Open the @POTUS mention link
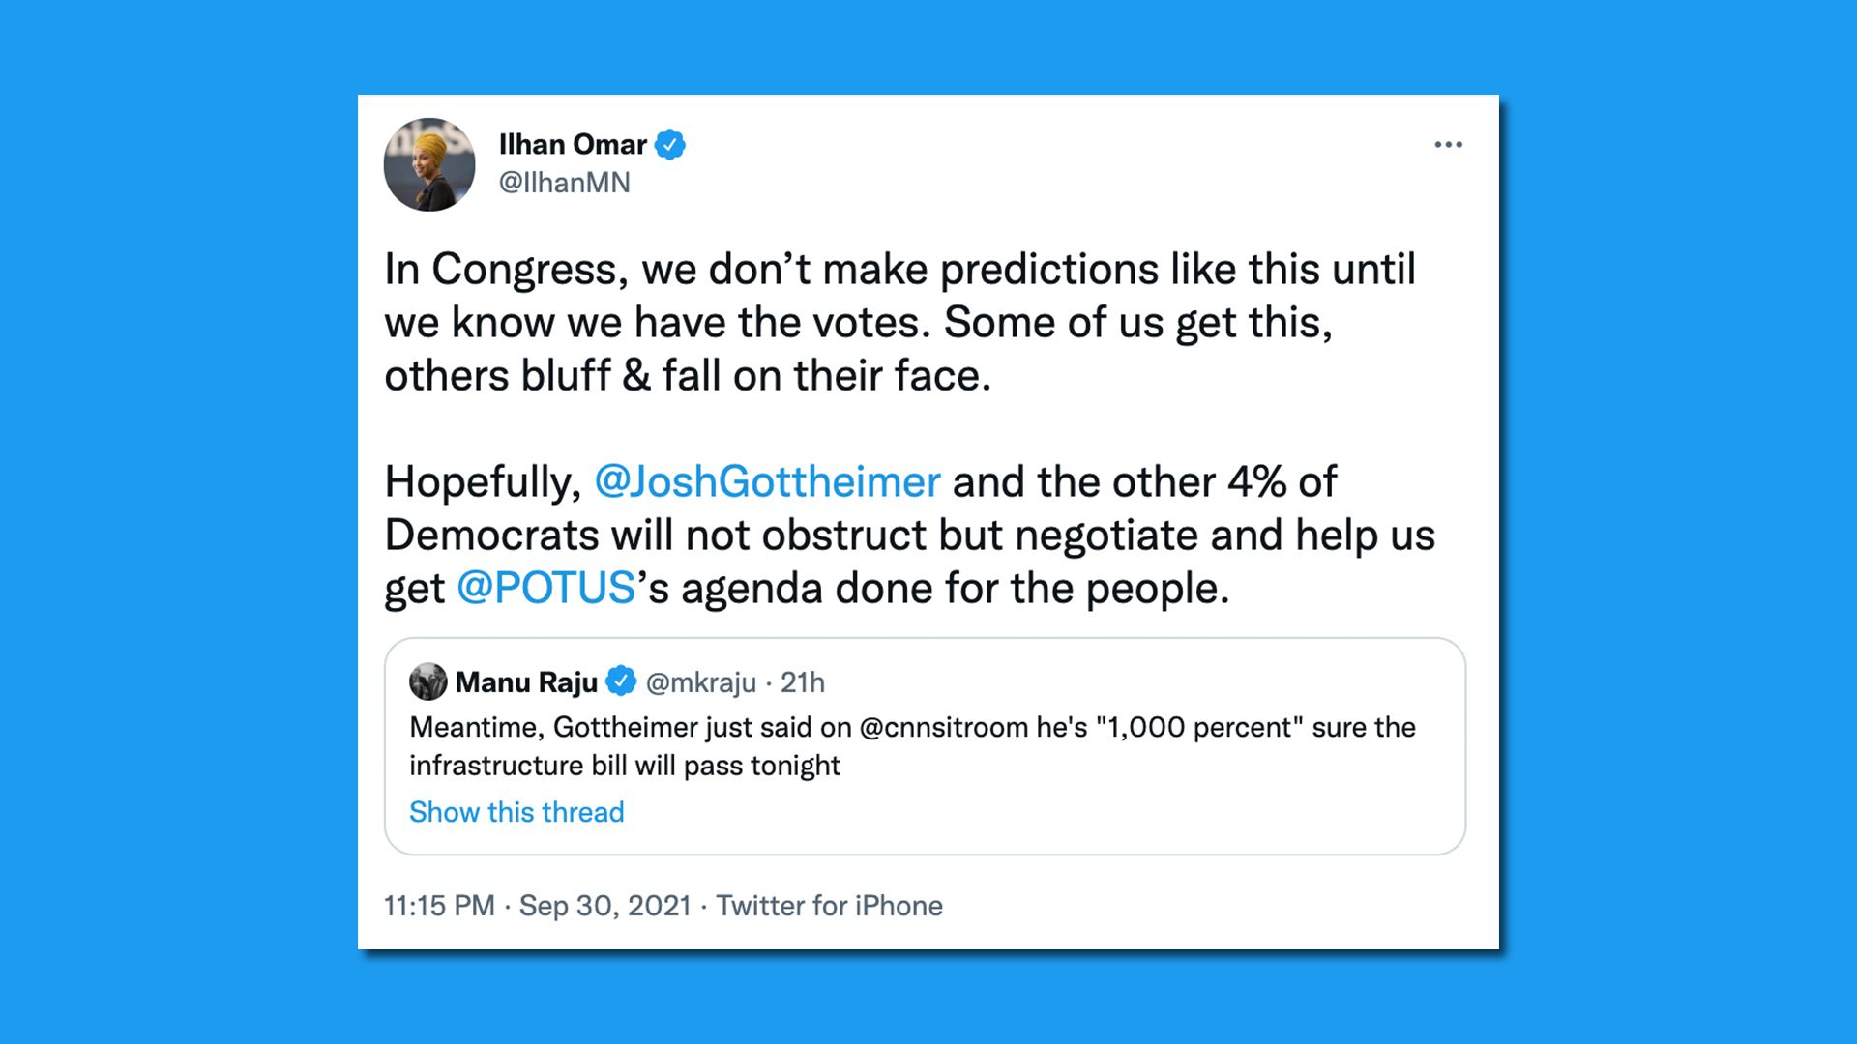 (x=545, y=588)
